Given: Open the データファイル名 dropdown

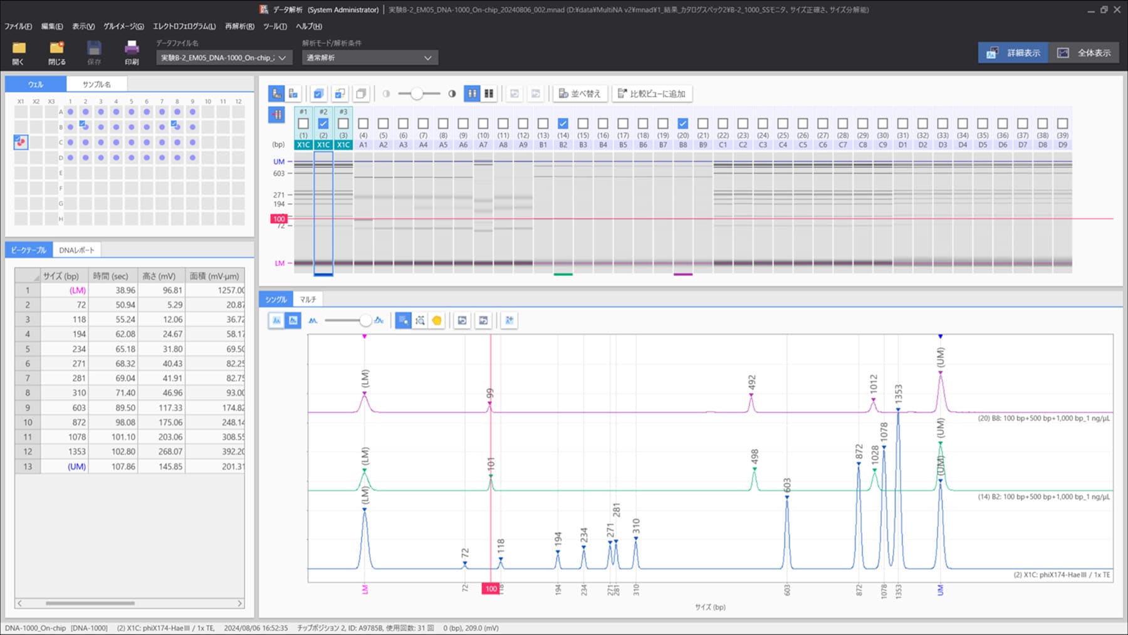Looking at the screenshot, I should 222,58.
